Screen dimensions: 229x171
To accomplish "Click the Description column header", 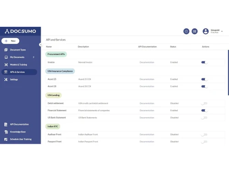I will click(x=83, y=47).
